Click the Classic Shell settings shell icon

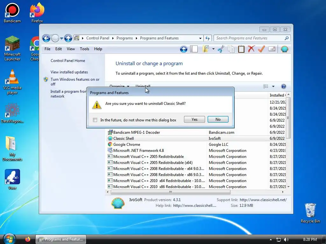click(284, 49)
